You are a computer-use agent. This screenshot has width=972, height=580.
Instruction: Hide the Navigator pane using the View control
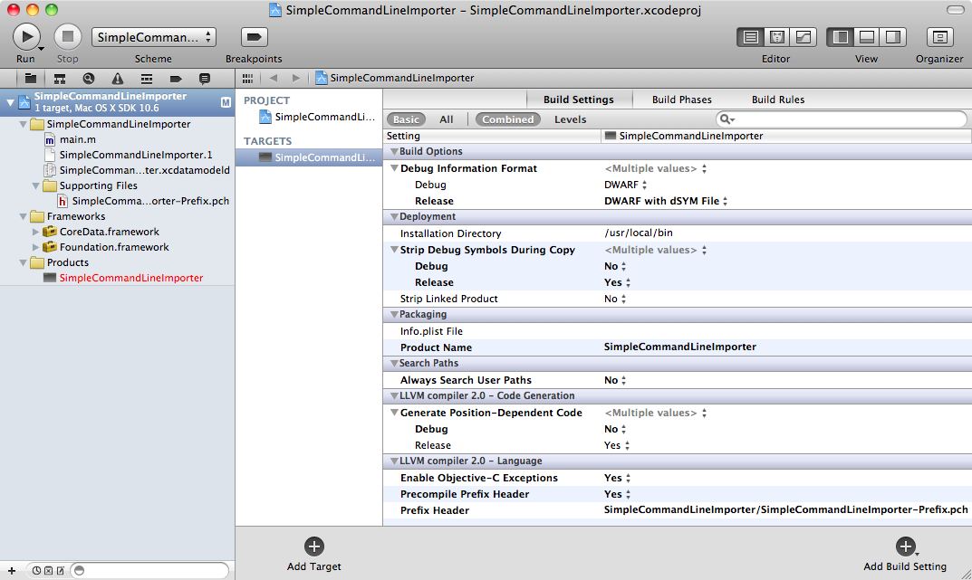pos(840,37)
